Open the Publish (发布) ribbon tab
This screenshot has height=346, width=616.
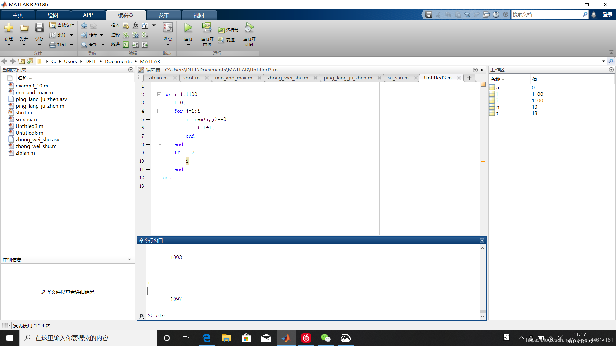coord(163,15)
